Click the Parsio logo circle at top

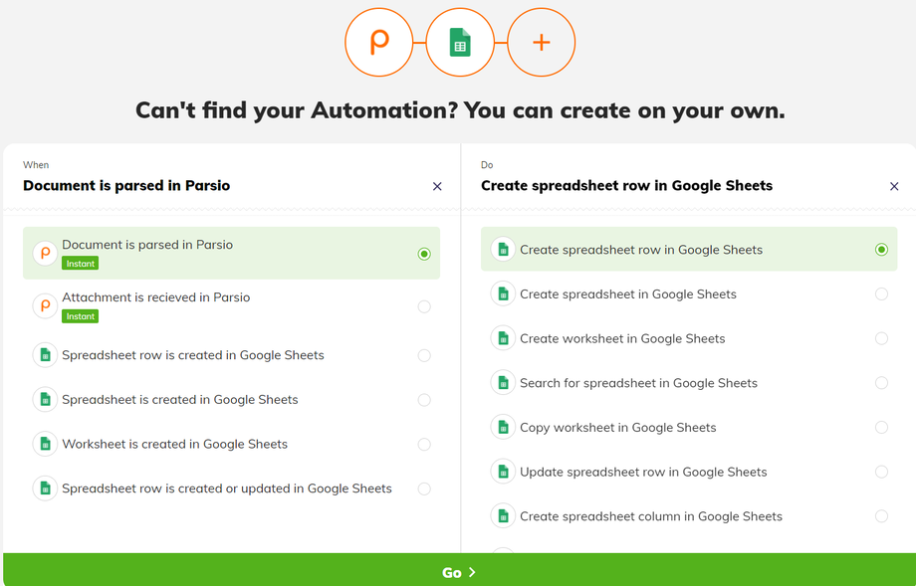tap(378, 43)
